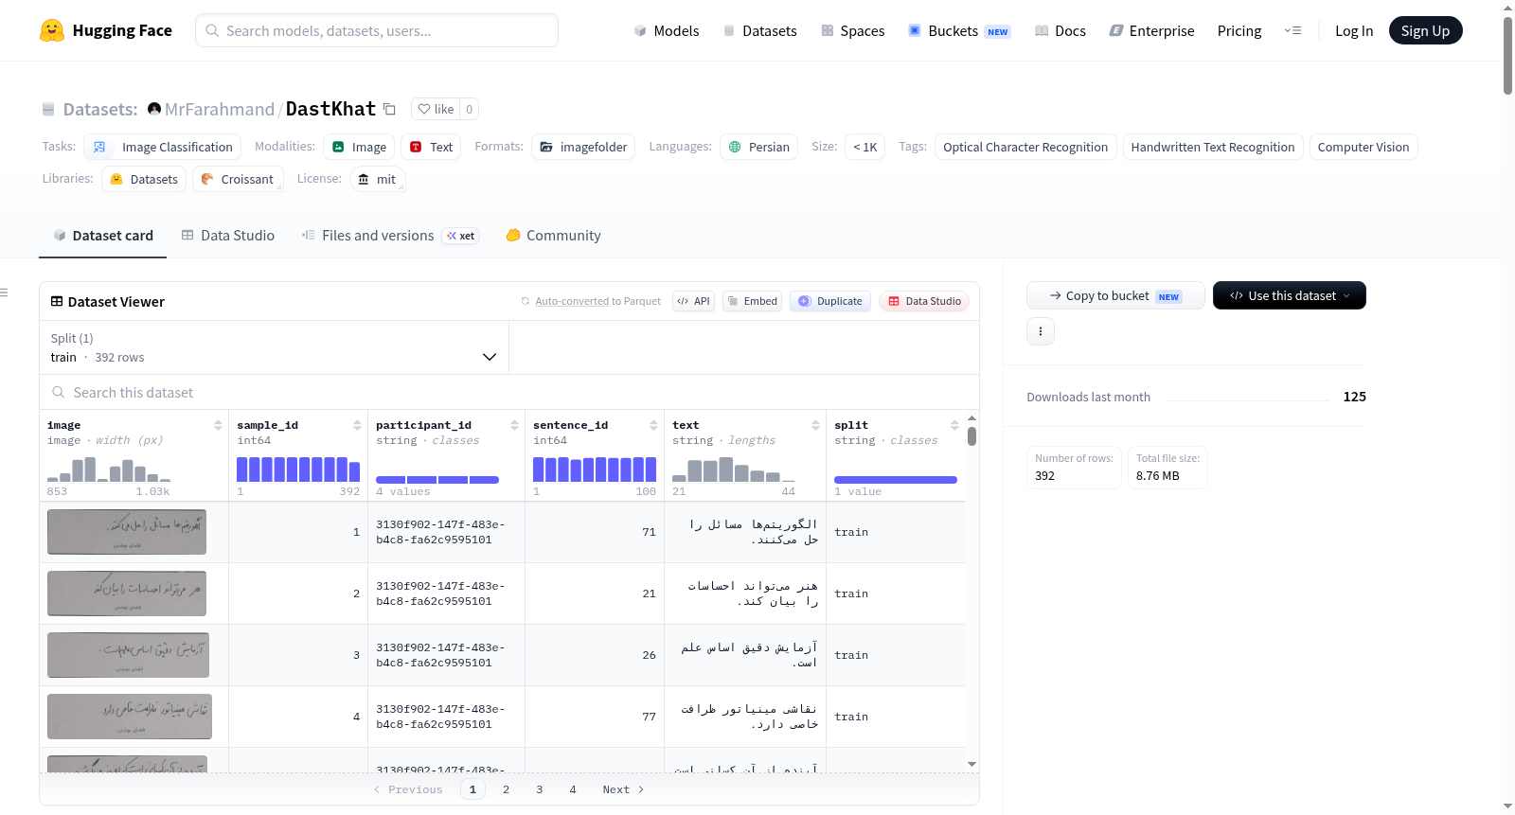Select the Croissant library tag

(238, 179)
